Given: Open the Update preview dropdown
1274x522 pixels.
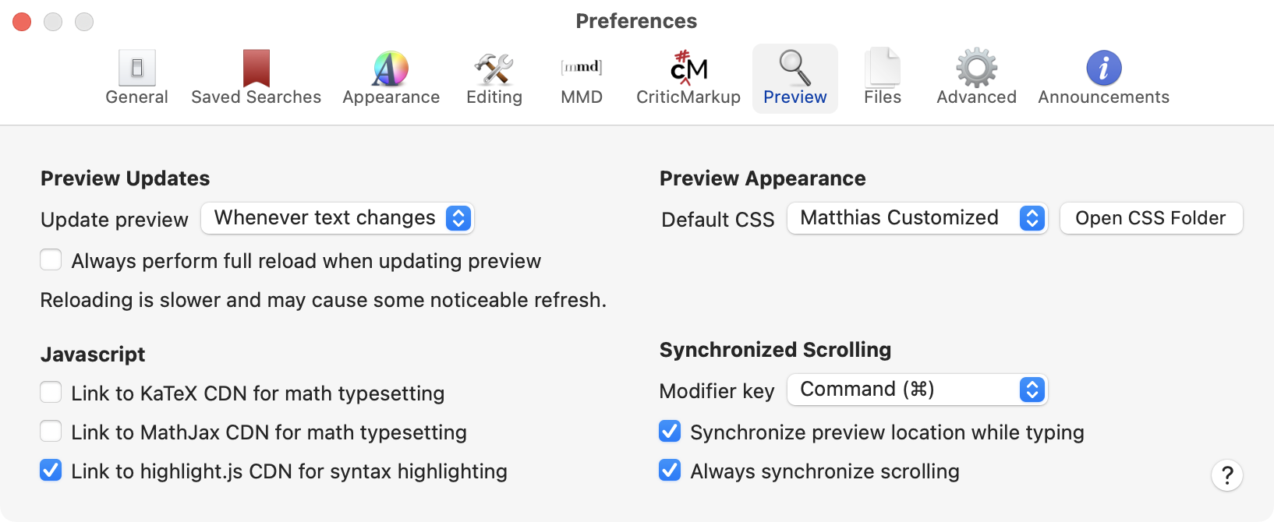Looking at the screenshot, I should coord(338,218).
